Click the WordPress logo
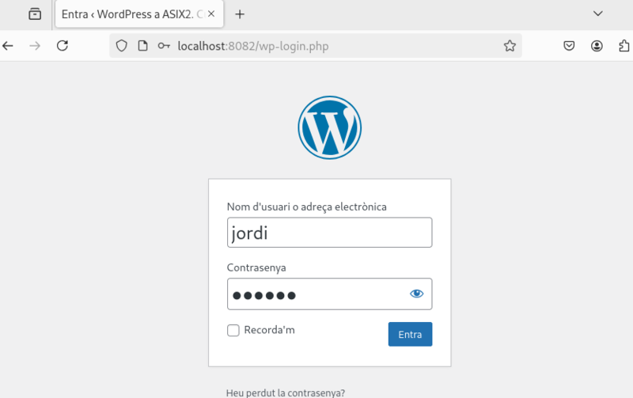The width and height of the screenshot is (633, 398). coord(329,127)
